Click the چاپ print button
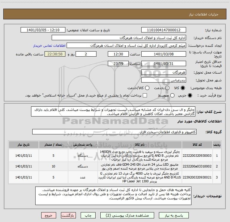230x222 pixels. pos(88,215)
